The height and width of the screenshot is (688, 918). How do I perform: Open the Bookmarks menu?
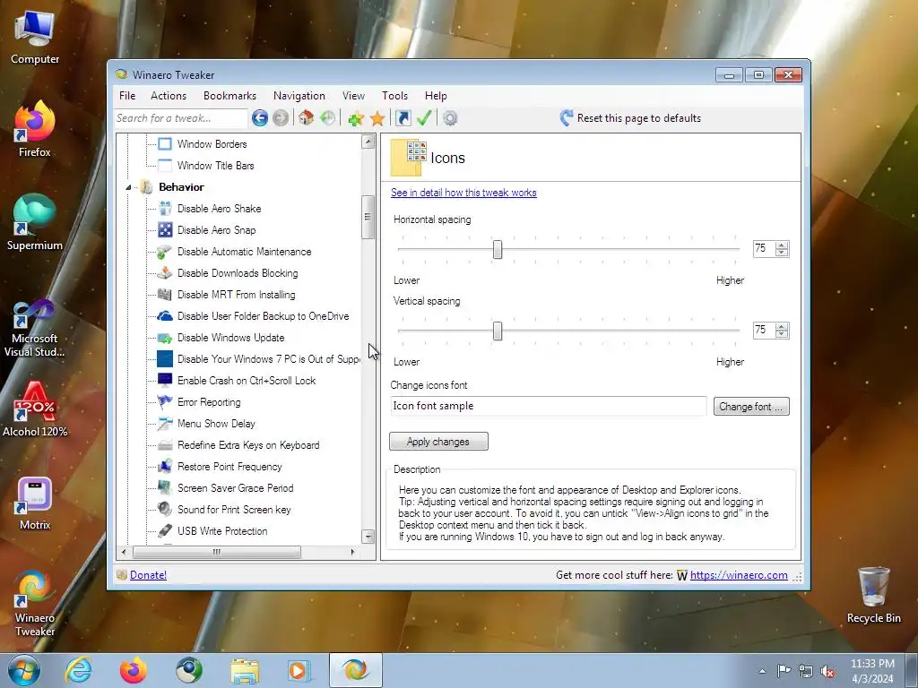pos(229,96)
